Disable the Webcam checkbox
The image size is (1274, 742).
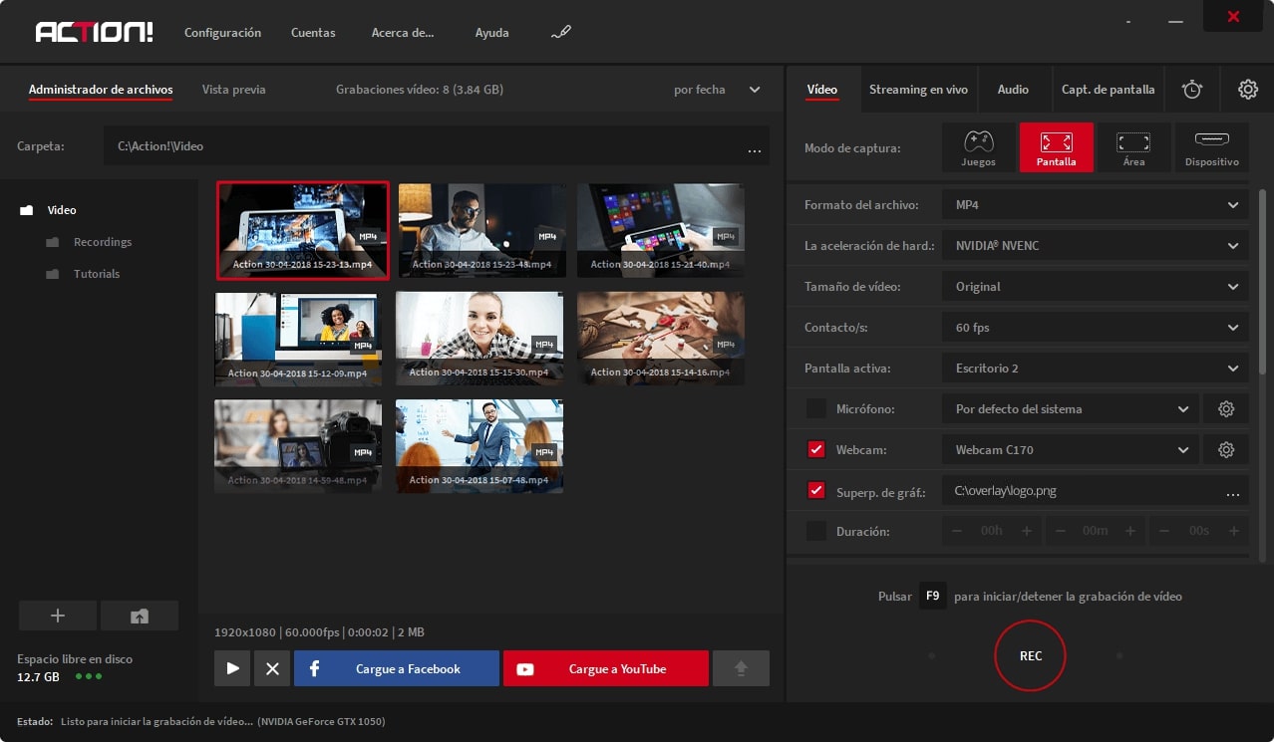click(x=816, y=450)
